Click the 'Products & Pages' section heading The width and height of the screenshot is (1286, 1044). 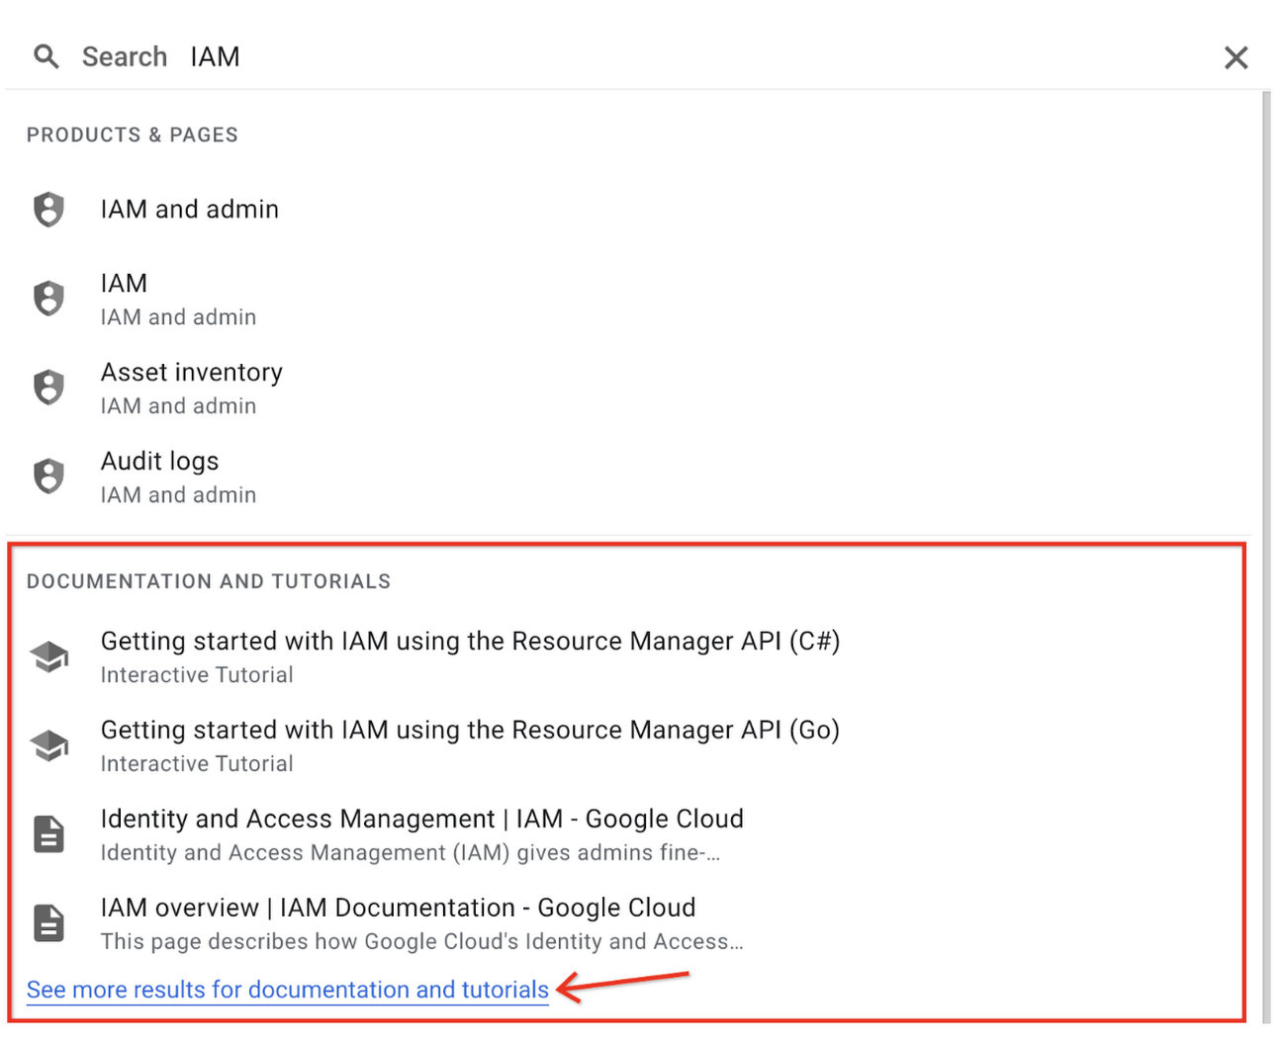133,134
